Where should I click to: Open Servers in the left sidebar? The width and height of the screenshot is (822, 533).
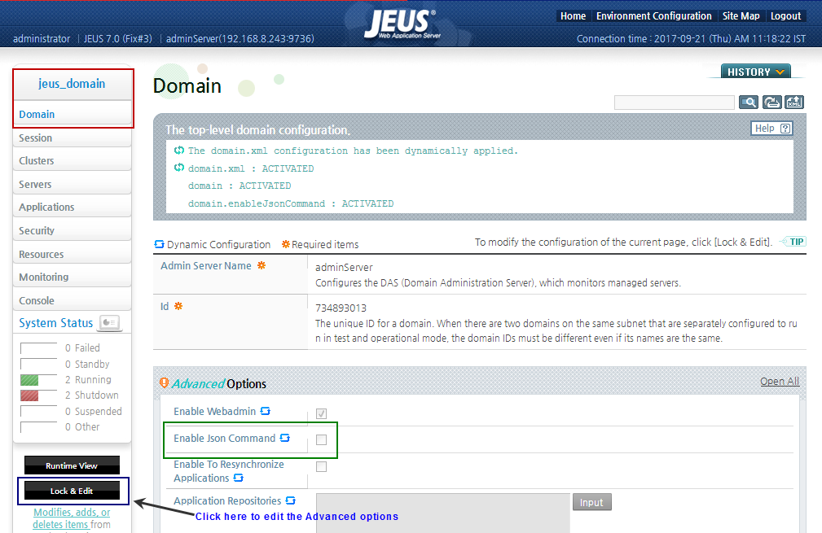click(72, 184)
